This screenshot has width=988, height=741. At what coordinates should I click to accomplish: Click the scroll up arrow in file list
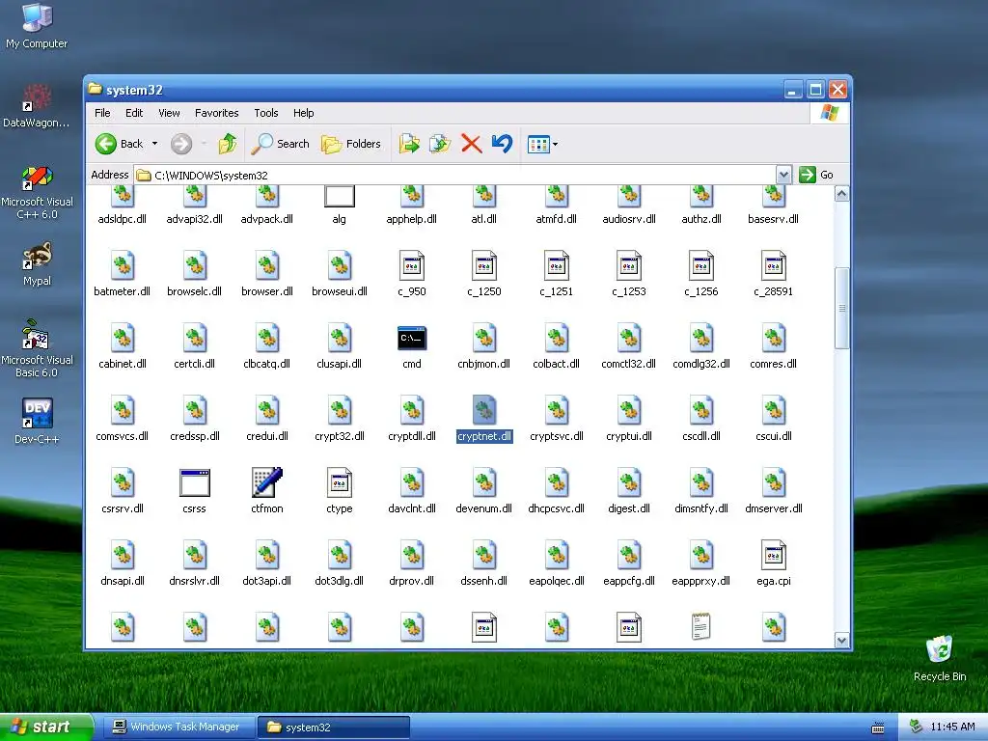(x=841, y=194)
